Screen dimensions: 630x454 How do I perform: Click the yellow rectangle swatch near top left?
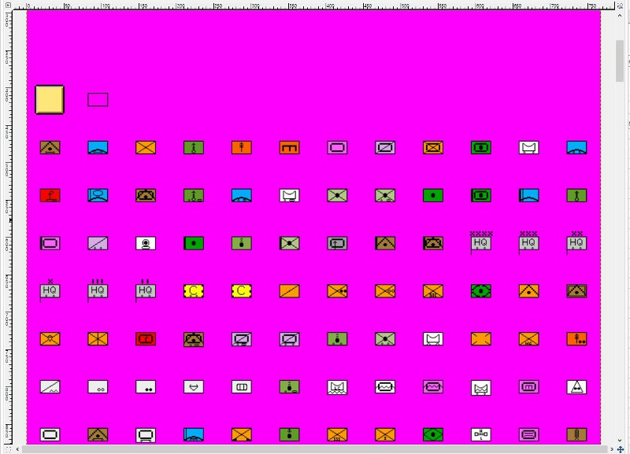[x=50, y=99]
